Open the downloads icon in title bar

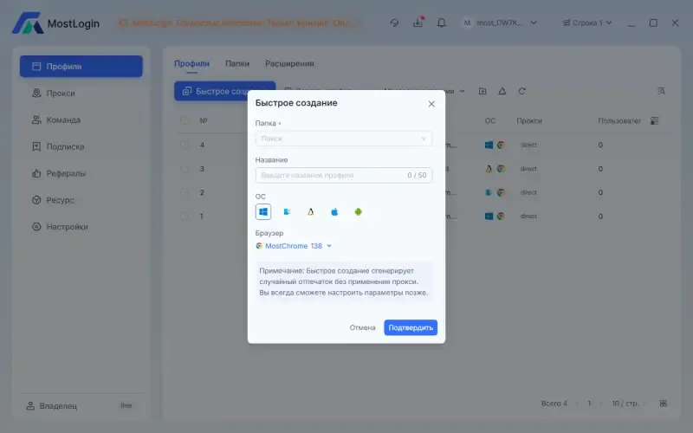[x=418, y=23]
